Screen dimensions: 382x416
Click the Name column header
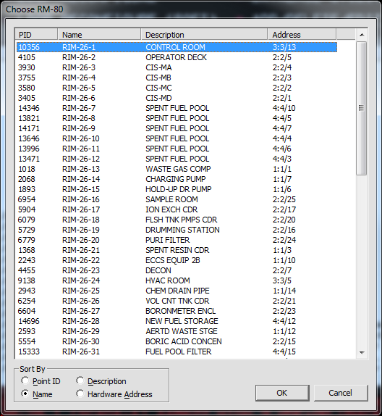(99, 35)
